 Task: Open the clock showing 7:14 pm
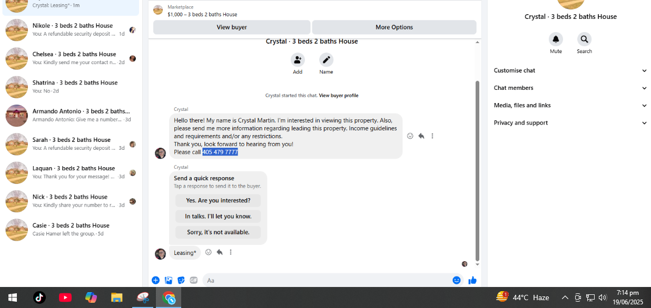point(628,297)
